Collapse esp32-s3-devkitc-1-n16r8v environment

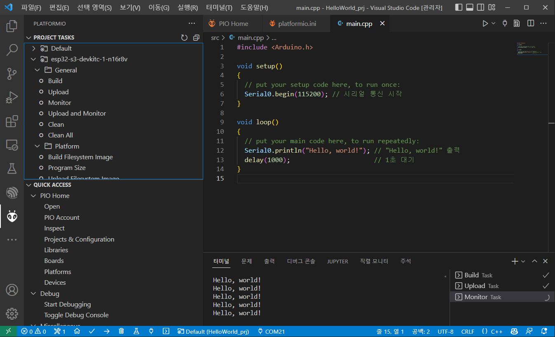point(34,59)
